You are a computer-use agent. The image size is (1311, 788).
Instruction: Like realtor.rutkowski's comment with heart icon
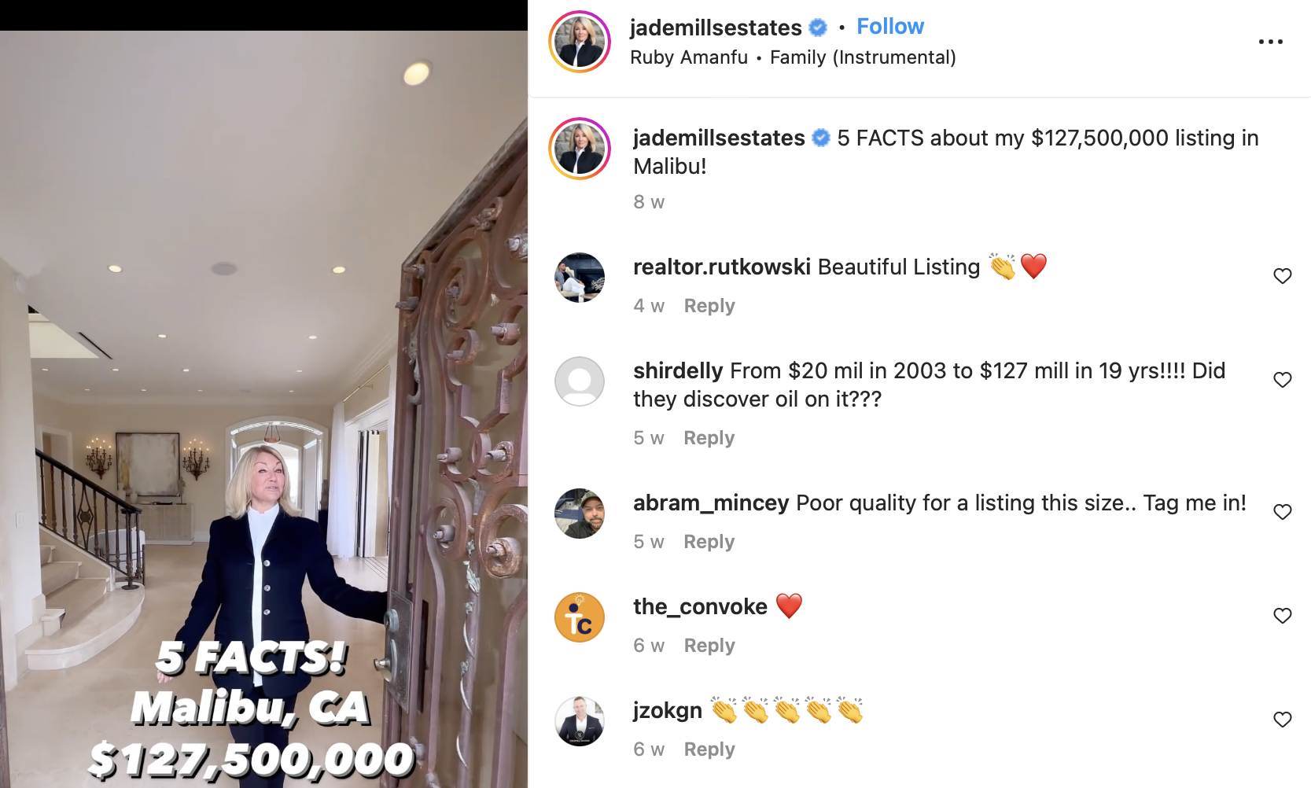pos(1282,276)
